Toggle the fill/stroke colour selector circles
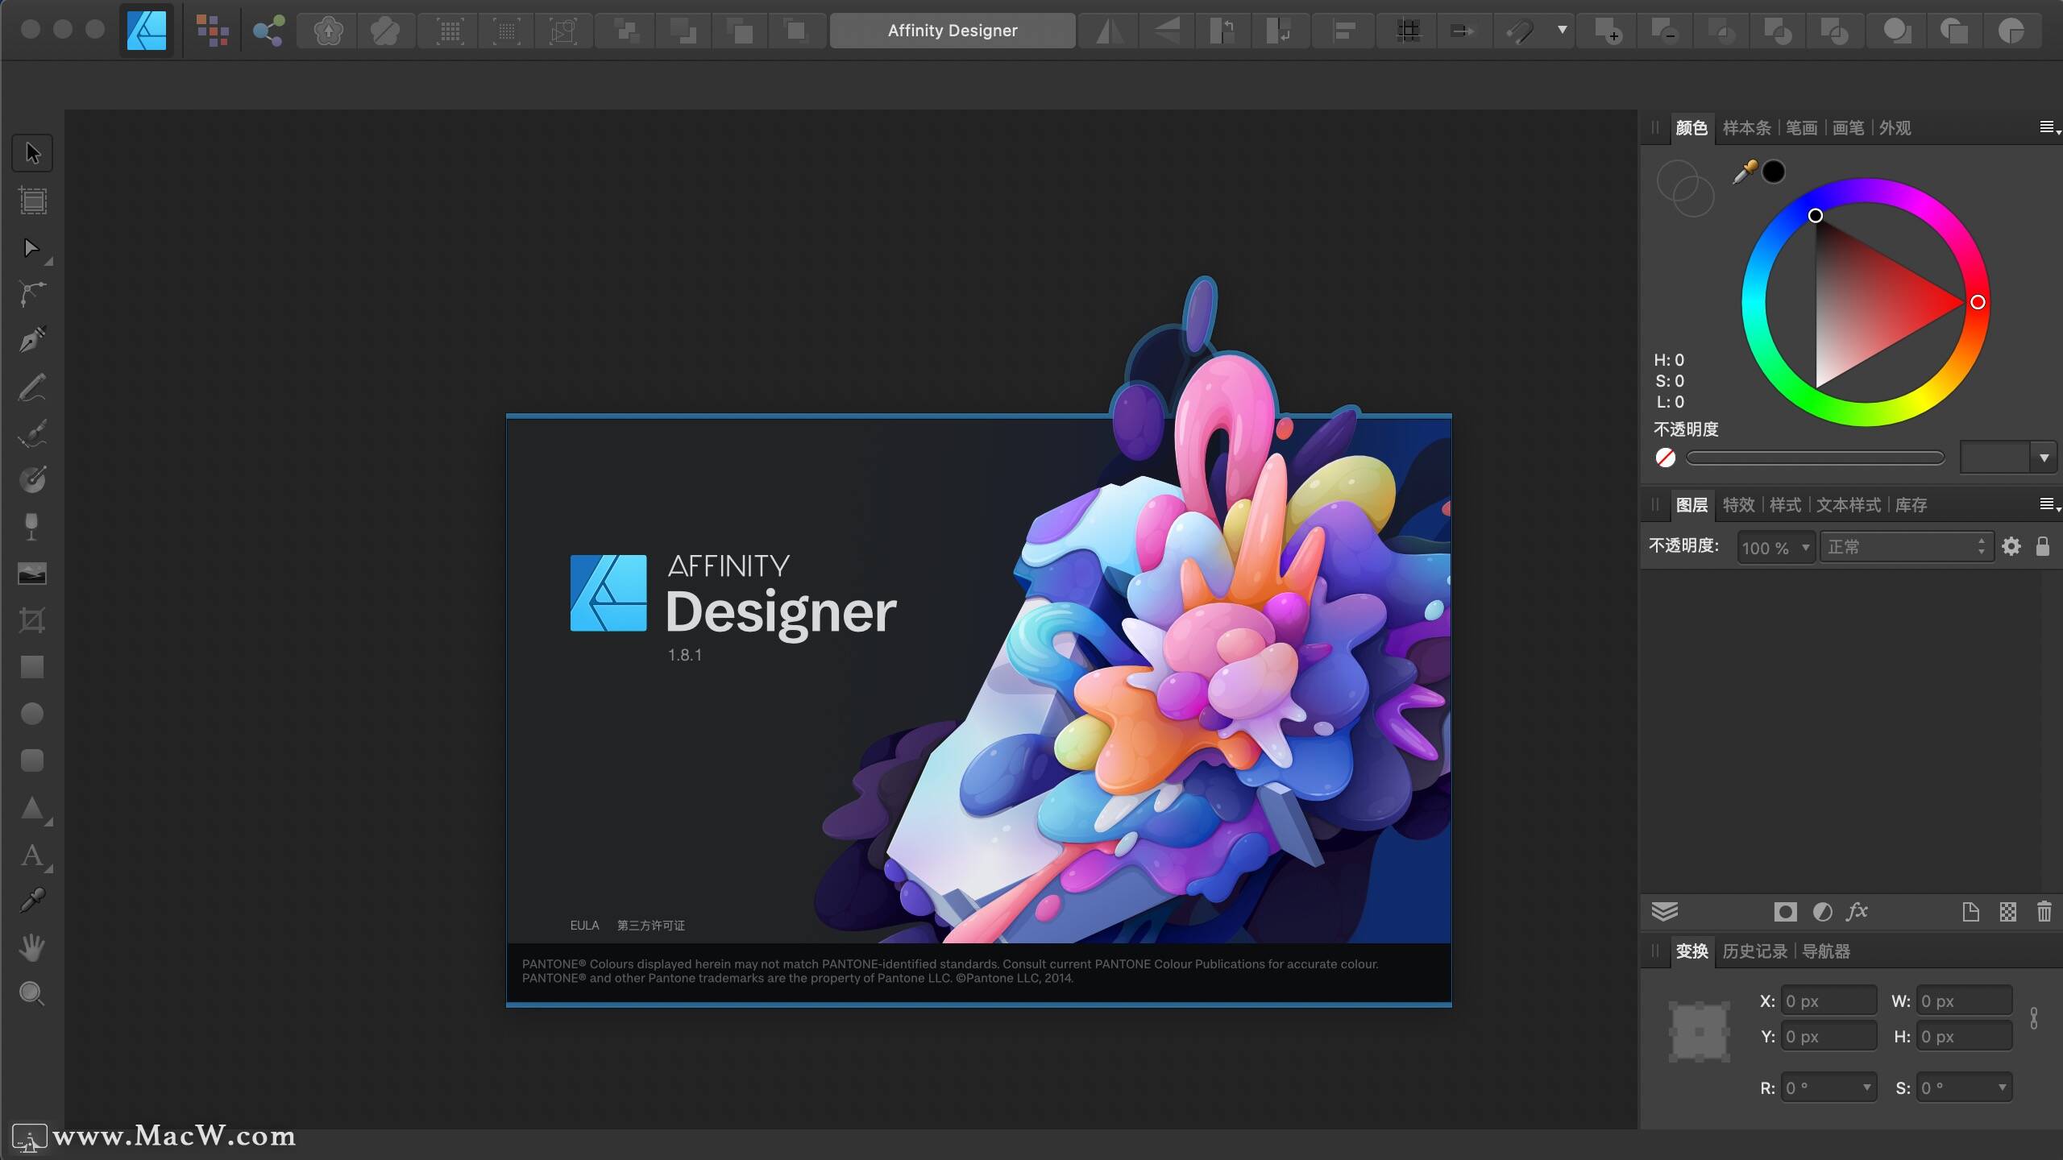Screen dimensions: 2063x1160 (1684, 188)
